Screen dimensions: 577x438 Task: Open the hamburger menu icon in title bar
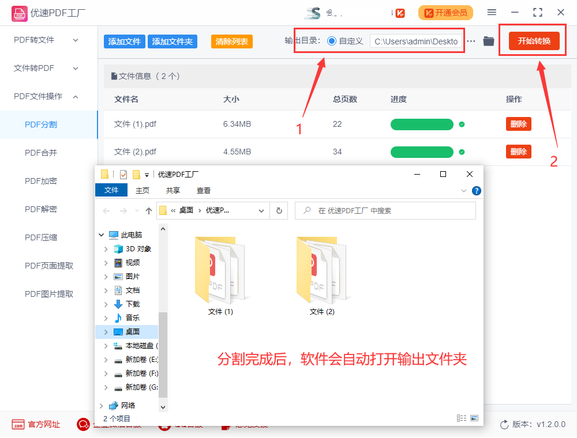(x=492, y=13)
